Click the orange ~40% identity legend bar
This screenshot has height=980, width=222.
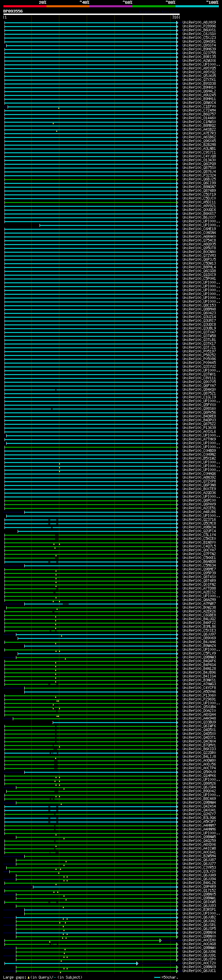click(x=68, y=7)
